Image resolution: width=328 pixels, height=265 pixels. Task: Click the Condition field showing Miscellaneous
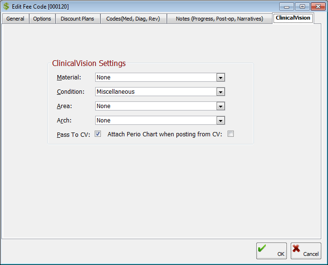156,92
